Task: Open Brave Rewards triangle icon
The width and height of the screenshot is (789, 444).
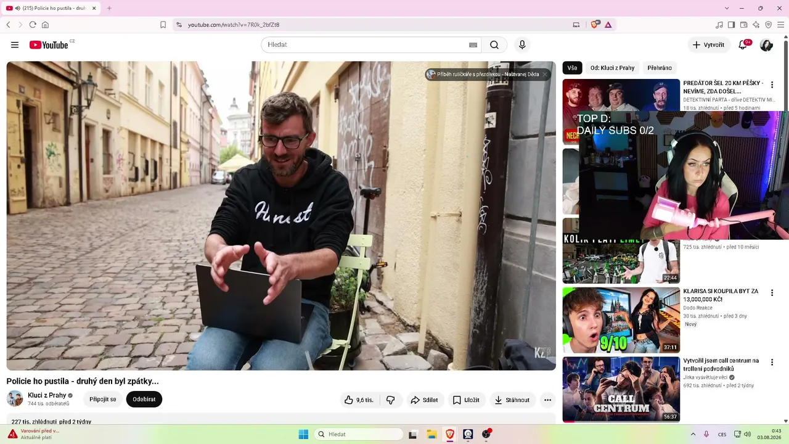Action: click(x=608, y=25)
